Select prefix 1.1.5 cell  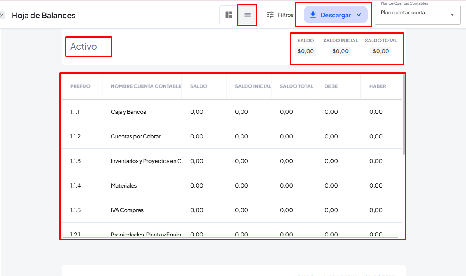(x=75, y=210)
